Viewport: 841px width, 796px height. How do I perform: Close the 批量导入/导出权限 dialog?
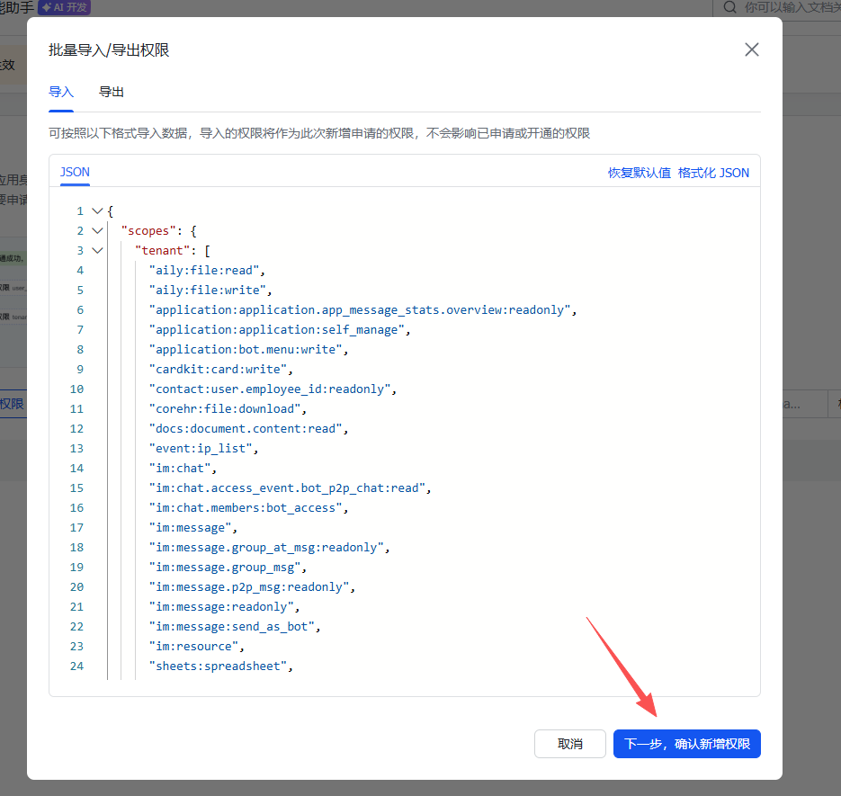point(752,49)
